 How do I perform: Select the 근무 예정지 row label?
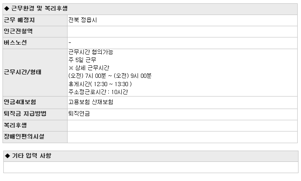(x=20, y=20)
